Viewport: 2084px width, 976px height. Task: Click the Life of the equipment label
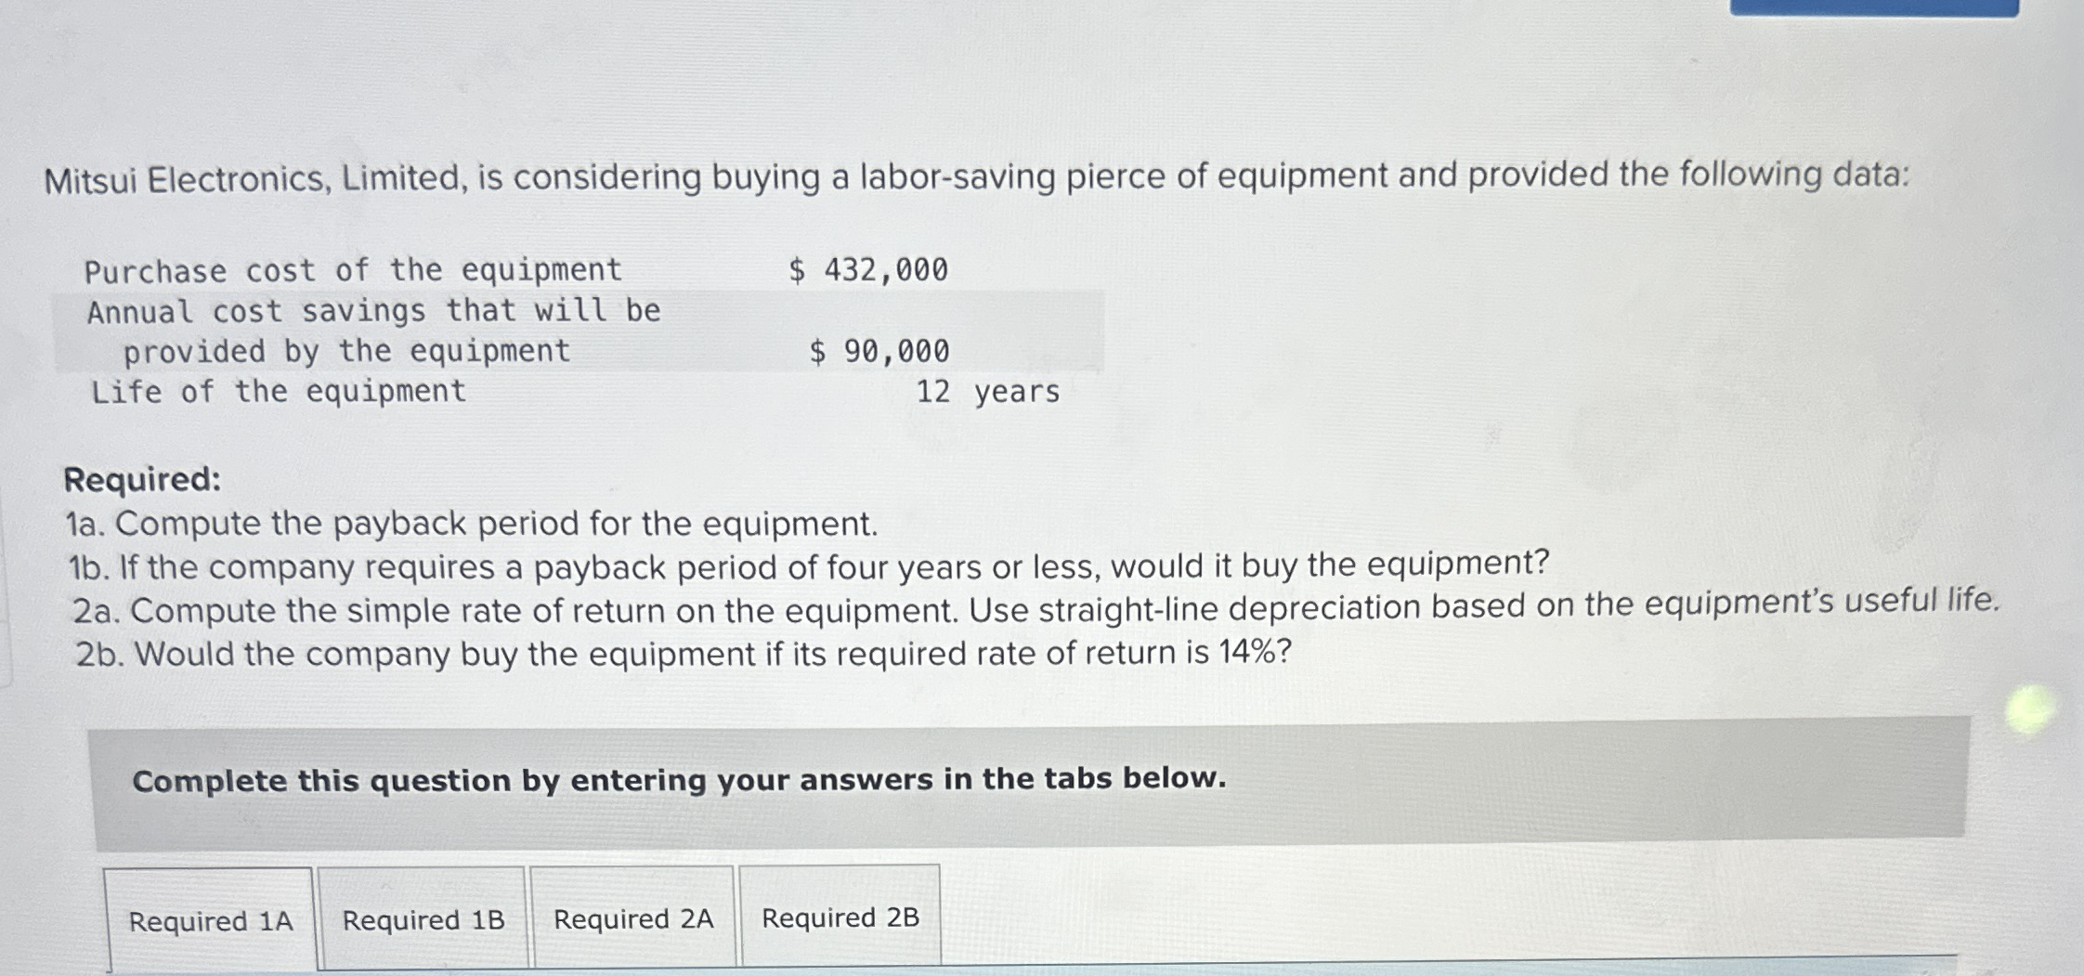coord(278,392)
